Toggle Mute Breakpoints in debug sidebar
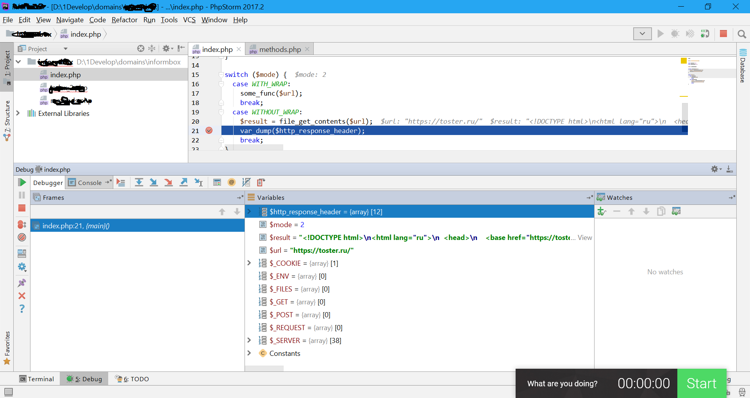The image size is (750, 398). [x=22, y=237]
